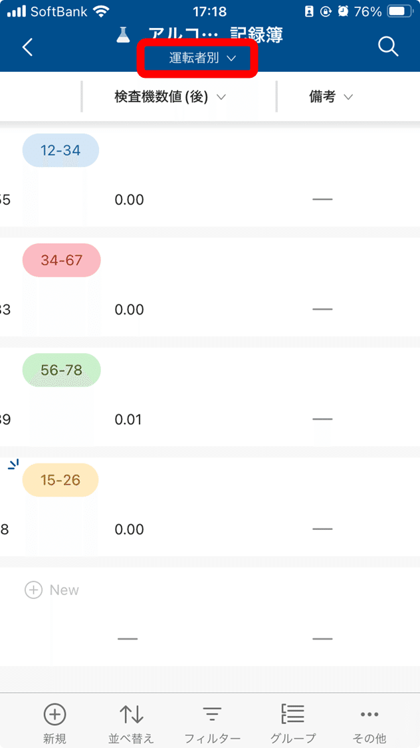Open search with the magnifier icon
Screen dimensions: 420x748
point(388,47)
